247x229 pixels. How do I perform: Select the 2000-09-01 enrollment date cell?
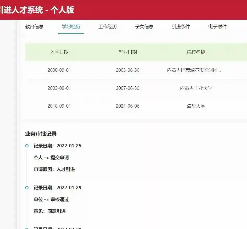click(x=59, y=70)
